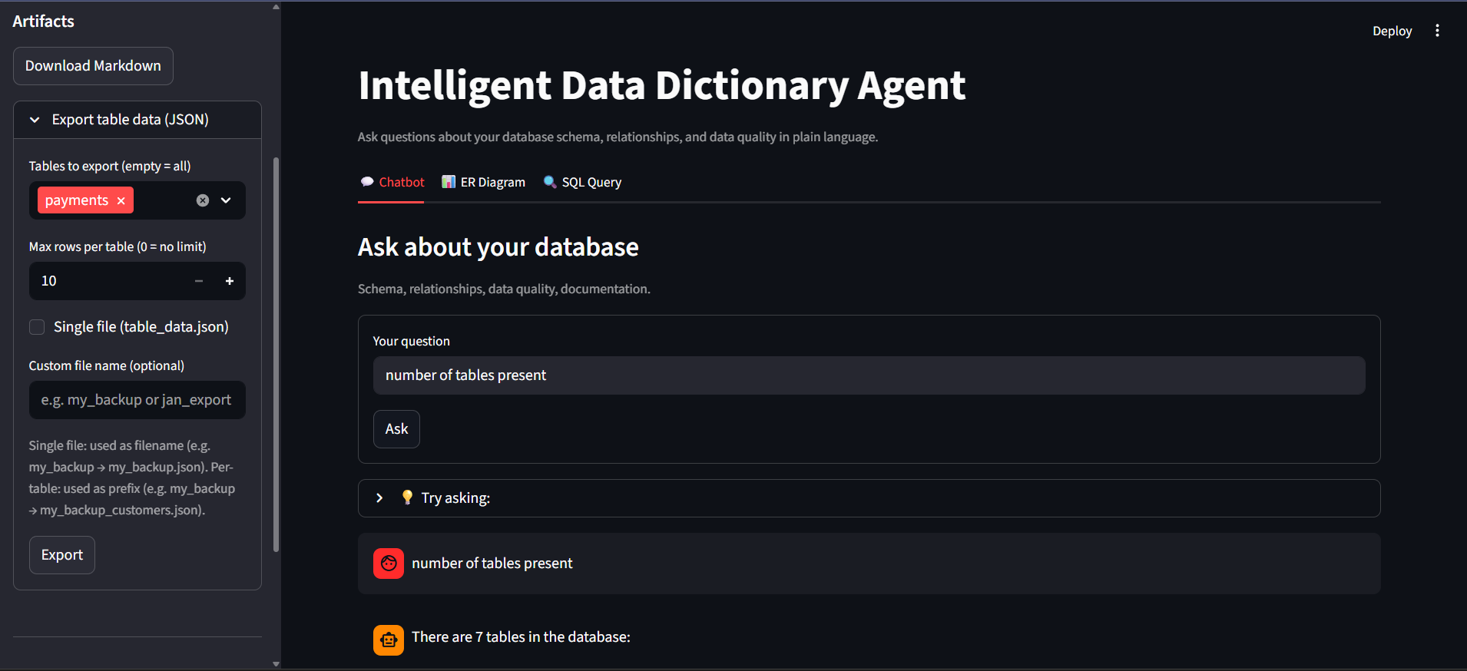Click the lightbulb icon beside Try asking
Screen dimensions: 1467x671
point(407,497)
